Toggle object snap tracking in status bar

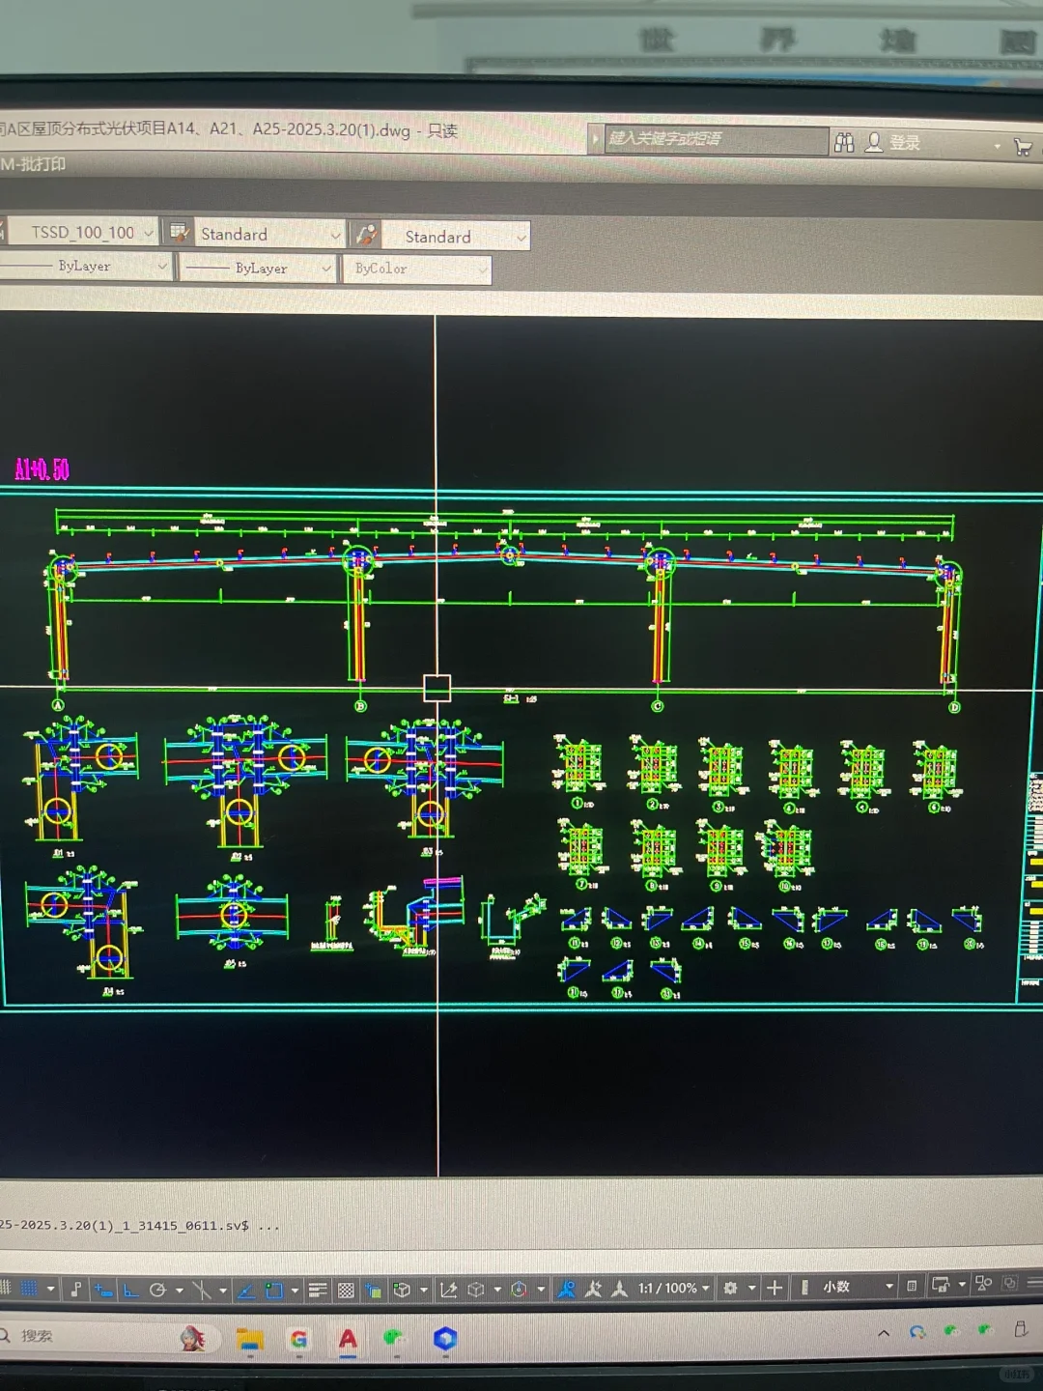coord(246,1289)
